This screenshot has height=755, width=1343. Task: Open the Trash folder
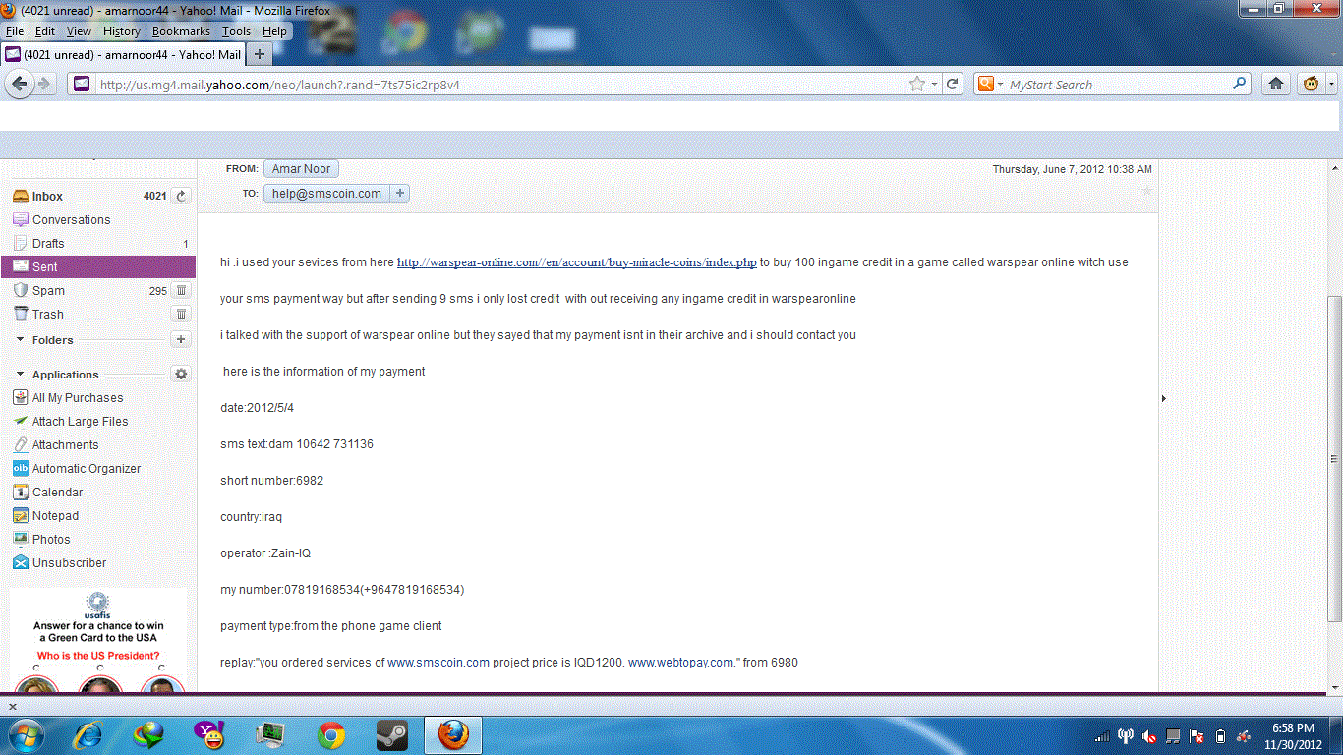click(x=47, y=314)
